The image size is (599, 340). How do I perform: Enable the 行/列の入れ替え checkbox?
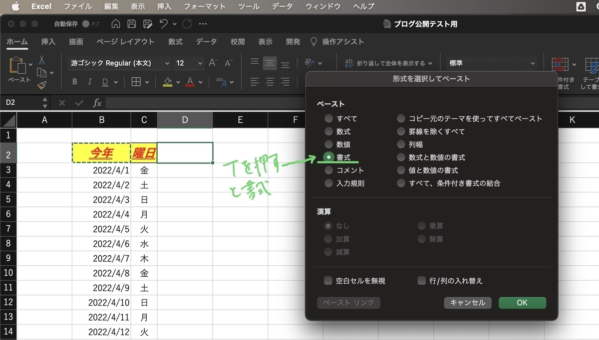(421, 281)
